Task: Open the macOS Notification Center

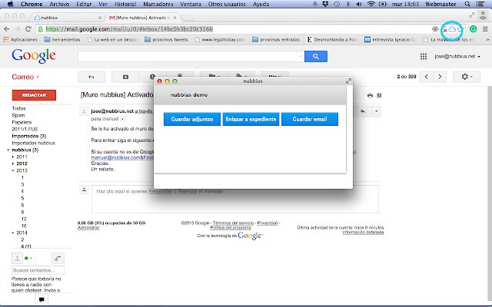Action: tap(480, 4)
